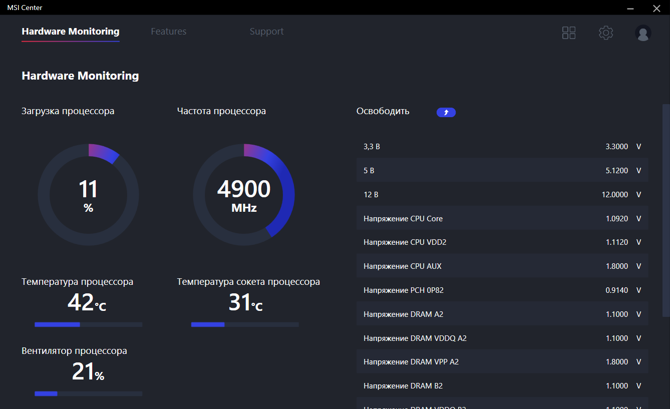Click the 1.1000 value in DRAM VDDQ A2 row

click(617, 338)
